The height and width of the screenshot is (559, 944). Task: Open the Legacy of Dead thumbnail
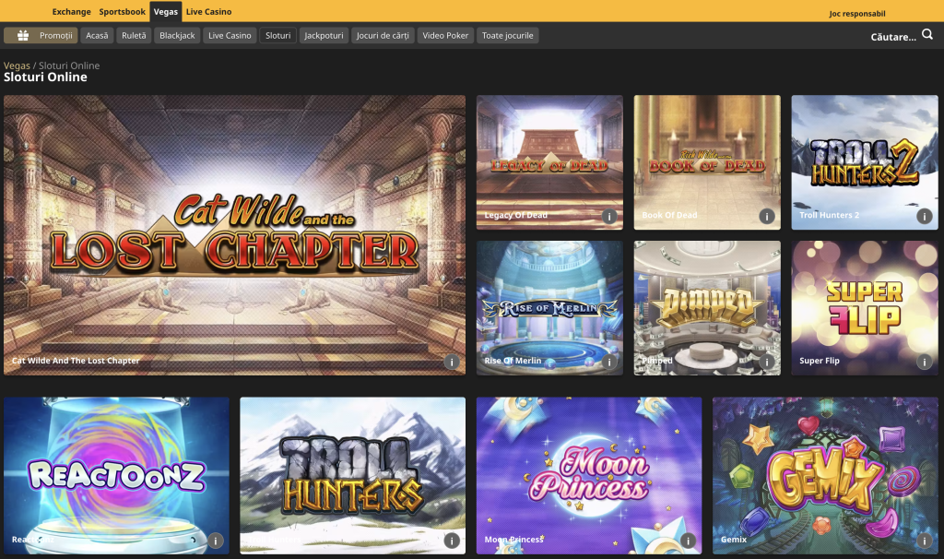(x=549, y=162)
